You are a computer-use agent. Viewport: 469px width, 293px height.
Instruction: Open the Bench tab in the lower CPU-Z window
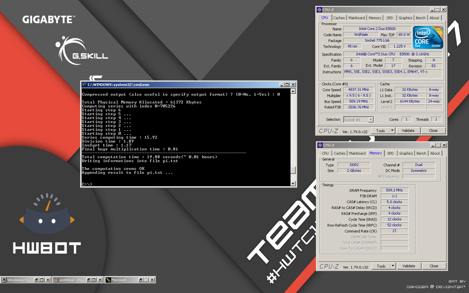point(421,153)
